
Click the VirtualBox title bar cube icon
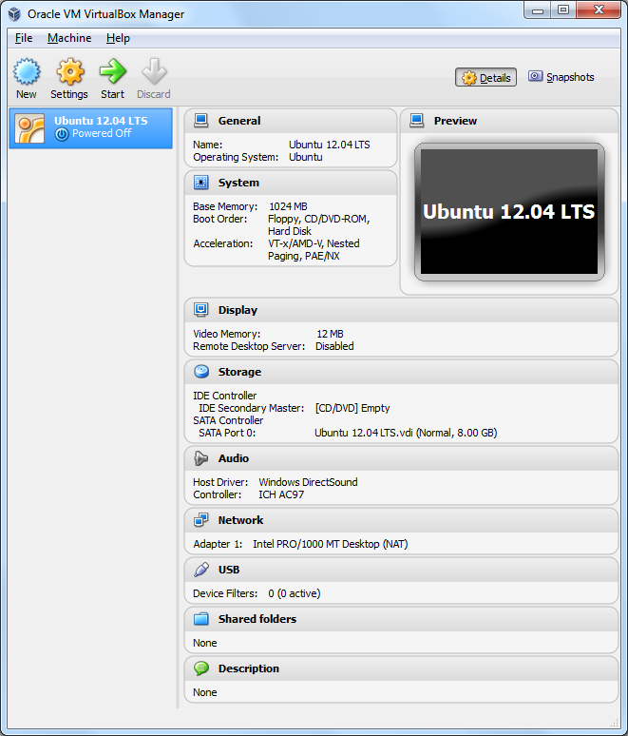pos(14,14)
